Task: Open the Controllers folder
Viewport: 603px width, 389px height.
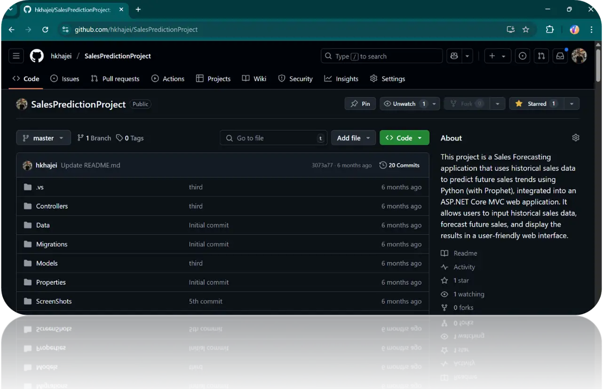Action: pyautogui.click(x=52, y=206)
